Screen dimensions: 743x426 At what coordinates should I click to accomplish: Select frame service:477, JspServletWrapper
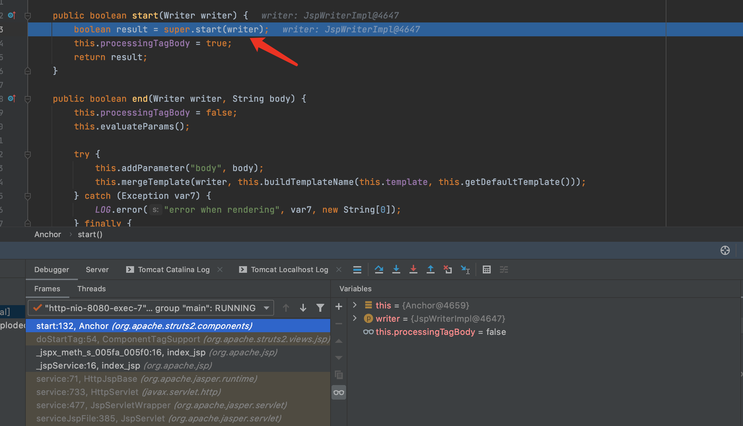[x=178, y=405]
